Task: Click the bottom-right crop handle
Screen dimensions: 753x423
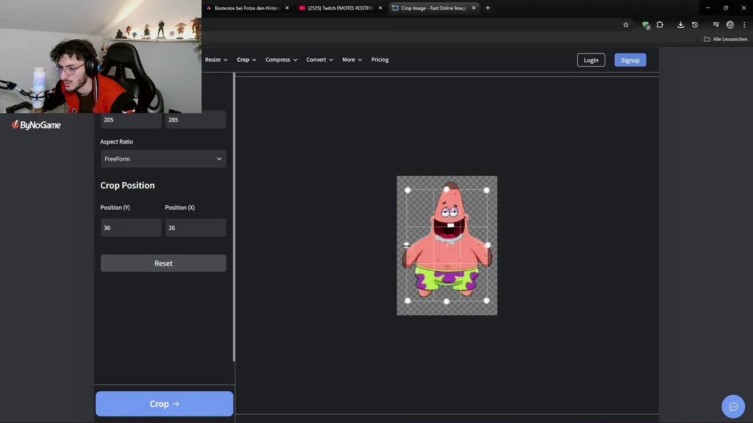Action: 487,301
